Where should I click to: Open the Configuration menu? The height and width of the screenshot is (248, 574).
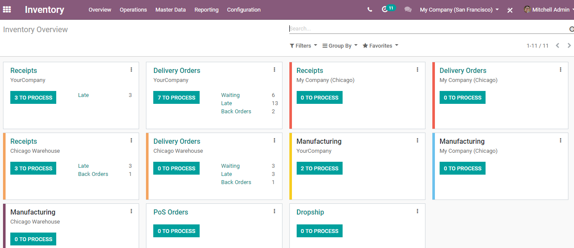244,9
